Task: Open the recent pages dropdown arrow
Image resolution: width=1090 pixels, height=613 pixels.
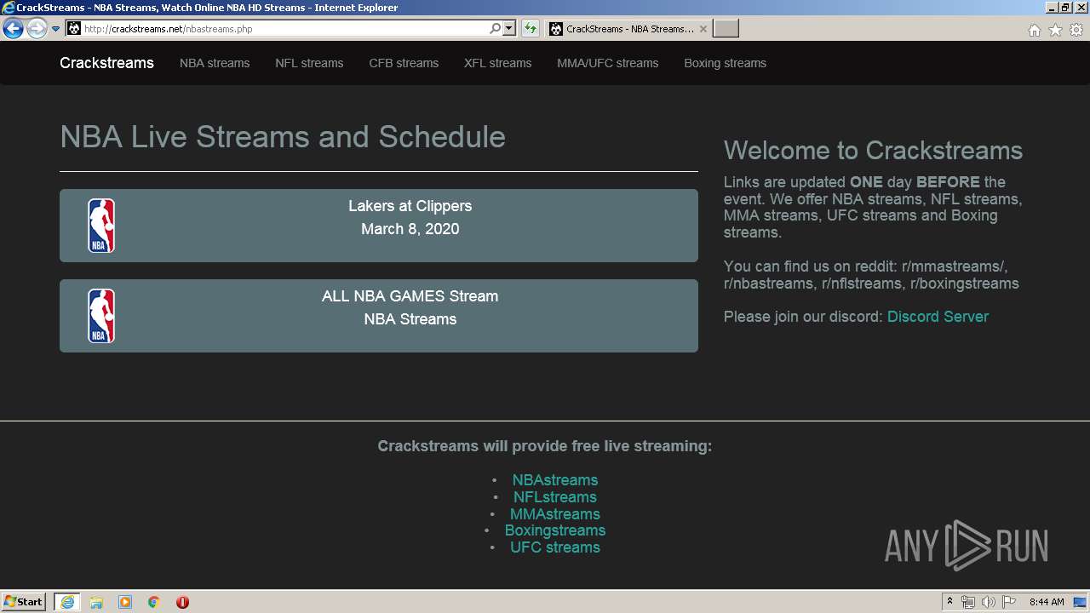Action: [x=56, y=29]
